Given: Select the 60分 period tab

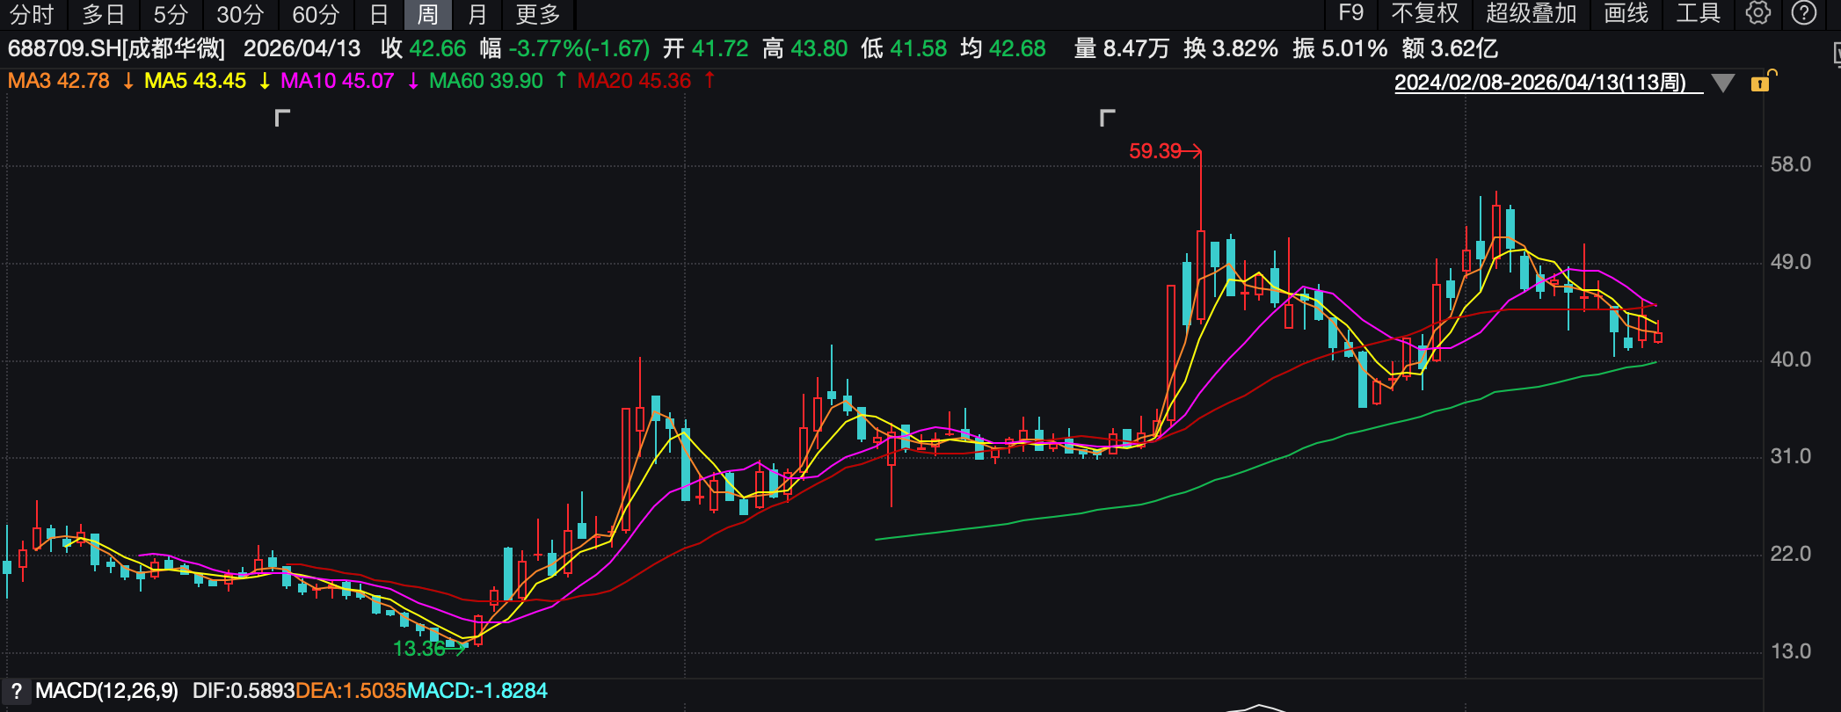Looking at the screenshot, I should (316, 14).
